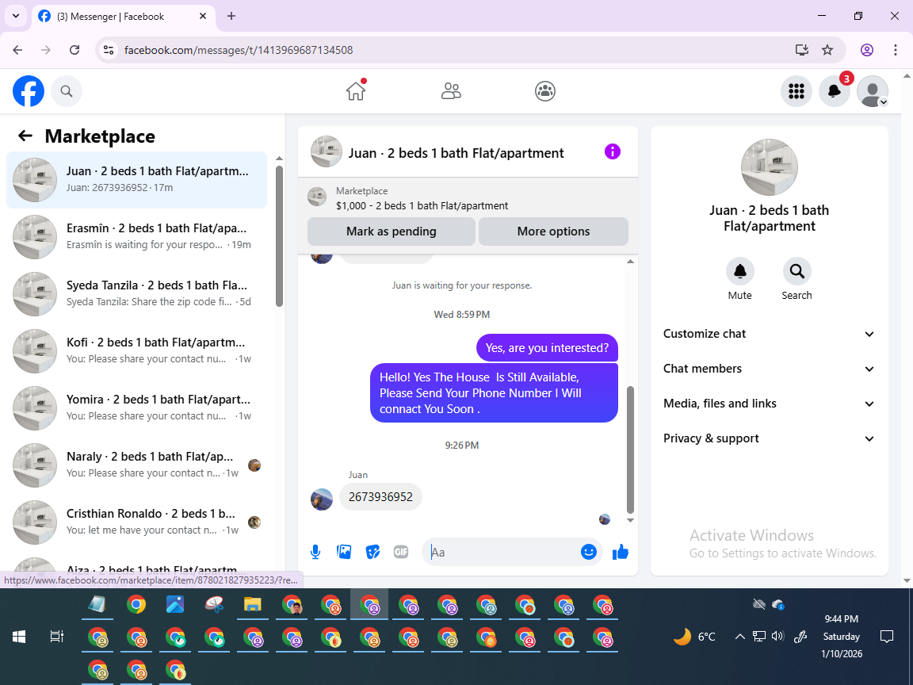Expand Media, files and links section
Image resolution: width=913 pixels, height=685 pixels.
coord(769,404)
